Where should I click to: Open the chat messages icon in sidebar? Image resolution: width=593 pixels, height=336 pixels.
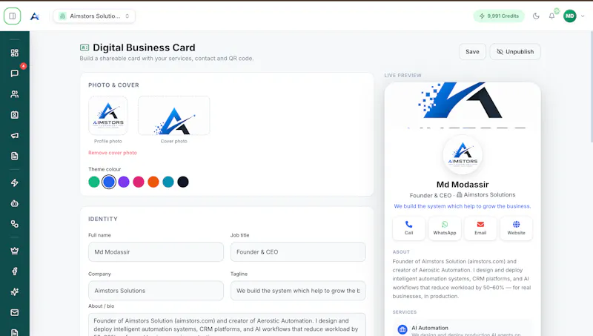tap(14, 73)
